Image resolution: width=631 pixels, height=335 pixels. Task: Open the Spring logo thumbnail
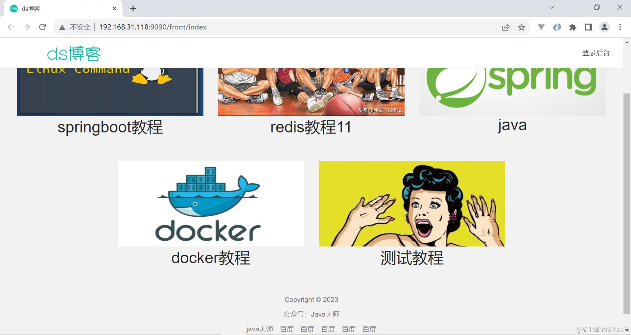tap(512, 92)
